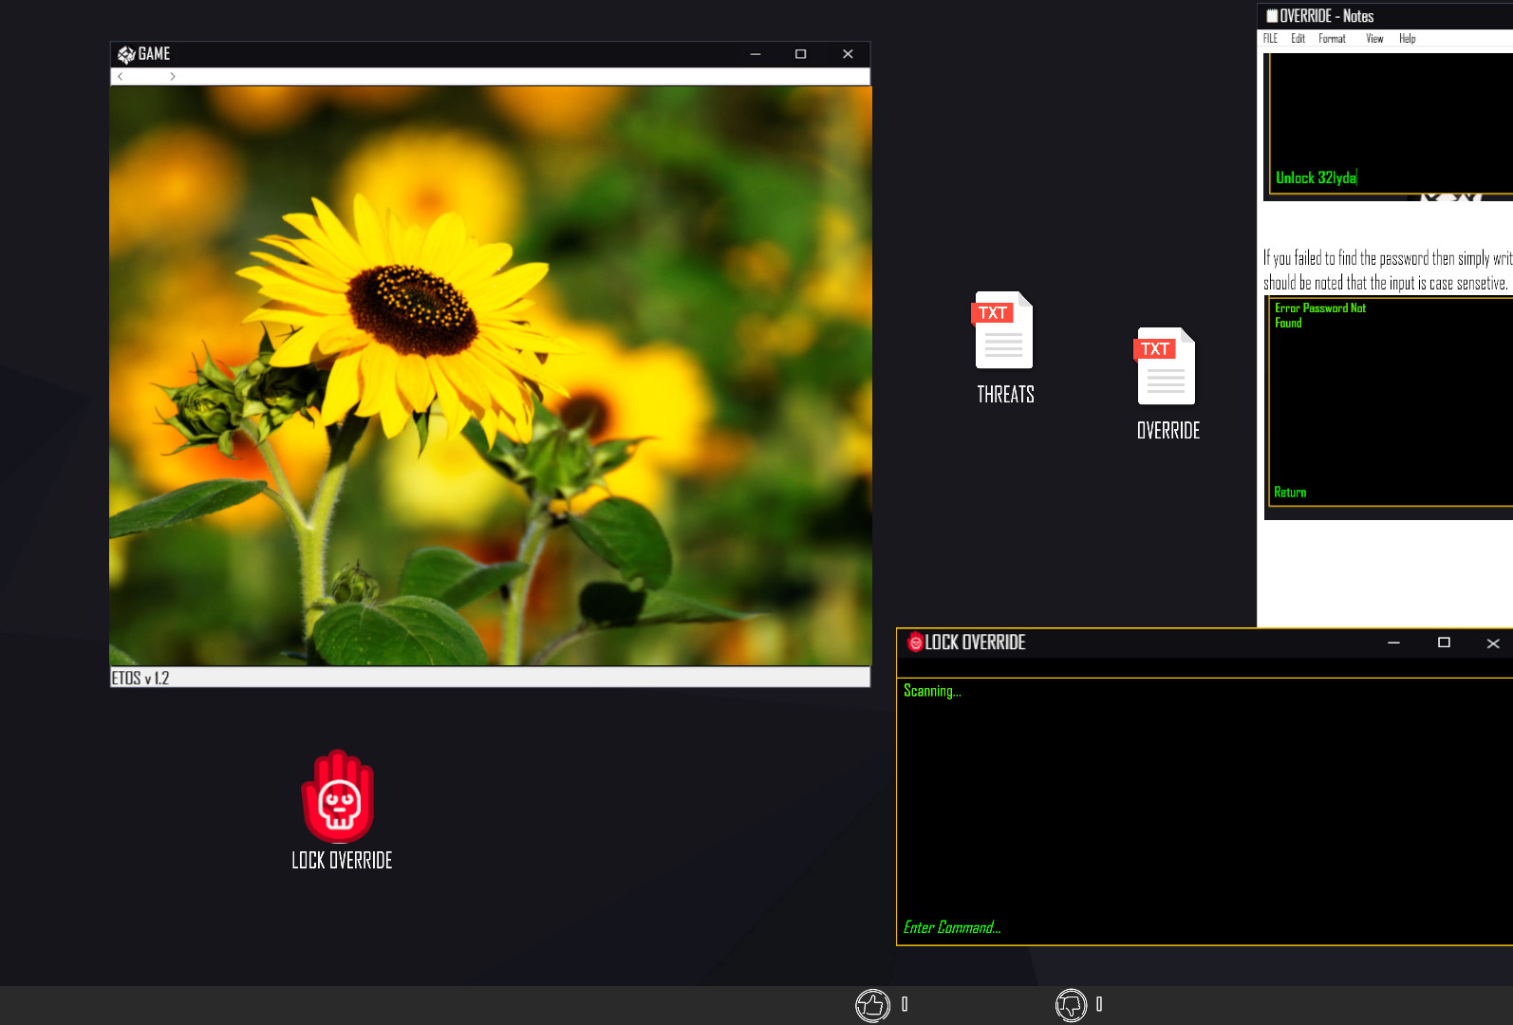Open the THREATS text file icon
1513x1025 pixels.
[x=1004, y=331]
